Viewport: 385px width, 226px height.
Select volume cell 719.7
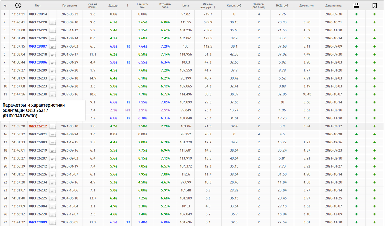click(208, 14)
